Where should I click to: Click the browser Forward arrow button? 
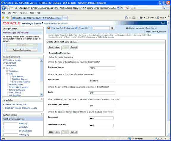[8, 8]
